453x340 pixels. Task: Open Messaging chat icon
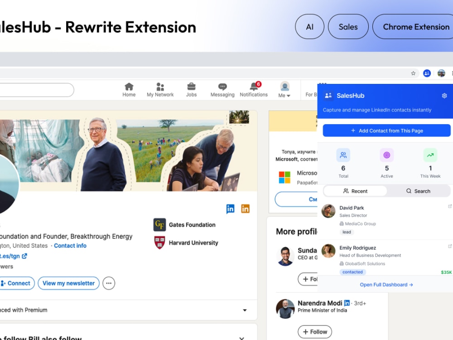pos(222,87)
